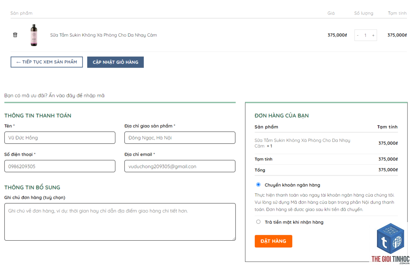Click Ghi chú đơn hàng (tuỳ chọn) label
The image size is (412, 265).
pos(35,197)
